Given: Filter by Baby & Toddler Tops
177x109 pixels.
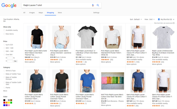Looking at the screenshot, I should point(4,74).
